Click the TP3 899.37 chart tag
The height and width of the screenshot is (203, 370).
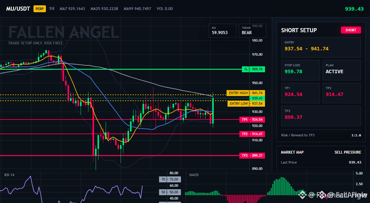tap(252, 155)
